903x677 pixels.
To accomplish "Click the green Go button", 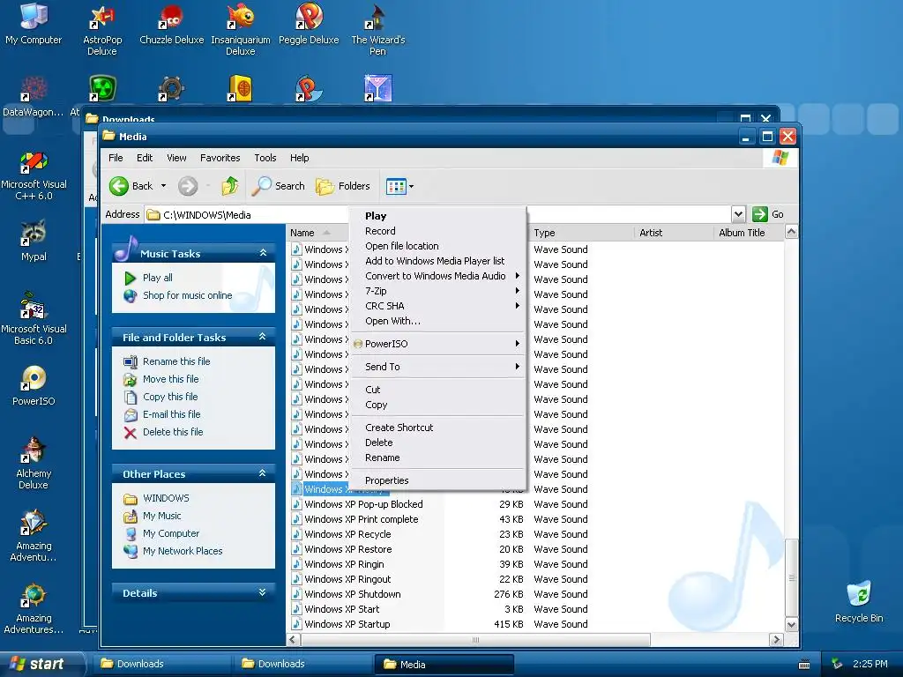I will [x=768, y=214].
